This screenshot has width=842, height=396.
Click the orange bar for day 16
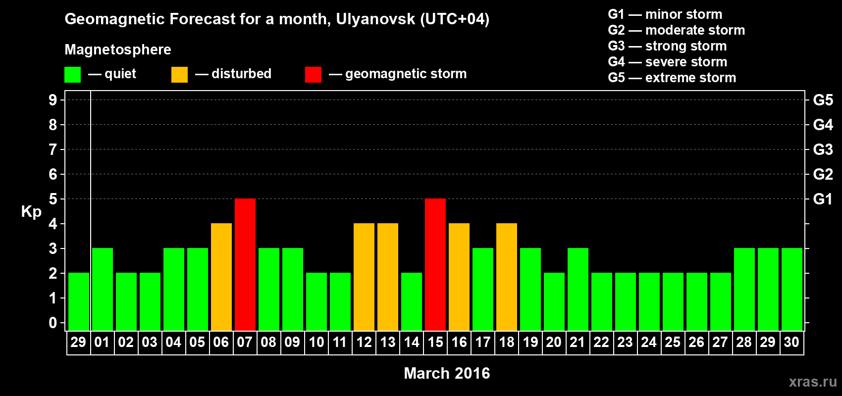(x=459, y=277)
